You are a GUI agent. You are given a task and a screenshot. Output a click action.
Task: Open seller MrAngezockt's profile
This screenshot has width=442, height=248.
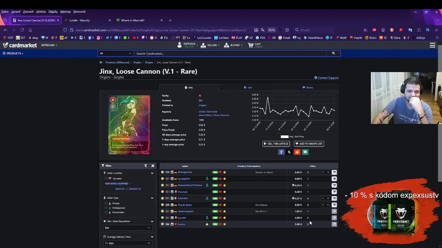click(185, 172)
